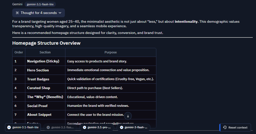
Task: Click the sparkle icon on gemini-3.1-pro chip
Action: [85, 127]
